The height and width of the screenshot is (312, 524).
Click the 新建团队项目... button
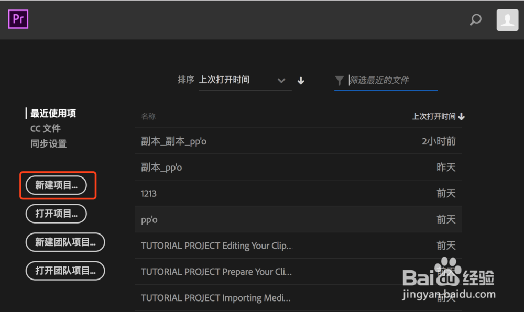65,242
